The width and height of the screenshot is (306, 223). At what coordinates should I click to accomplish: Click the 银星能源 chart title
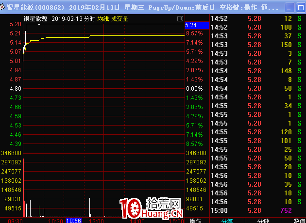tap(35, 19)
